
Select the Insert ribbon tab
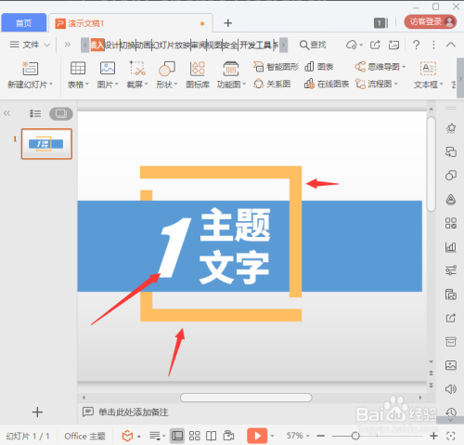pyautogui.click(x=97, y=46)
